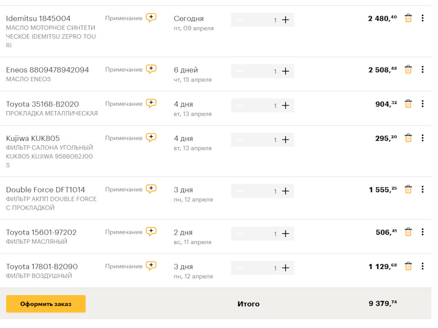Click trash icon for Kujiwa KUK805
Screen dimensions: 438x328
point(408,138)
